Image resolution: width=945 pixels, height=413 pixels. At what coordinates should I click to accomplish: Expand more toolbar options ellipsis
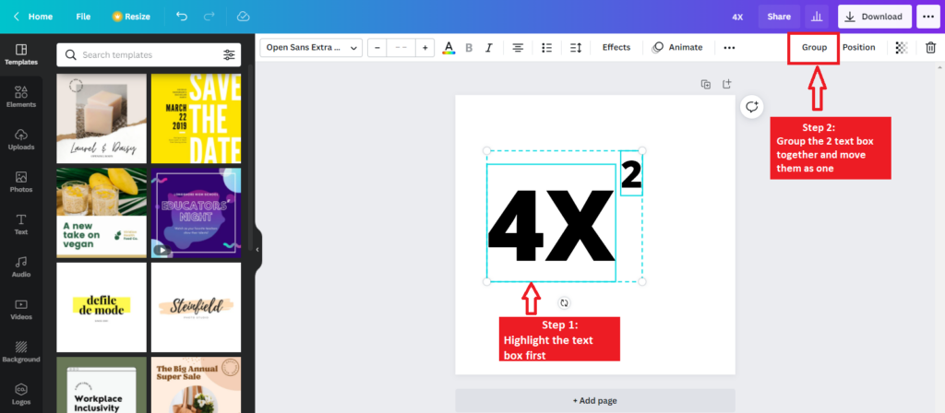pos(729,48)
